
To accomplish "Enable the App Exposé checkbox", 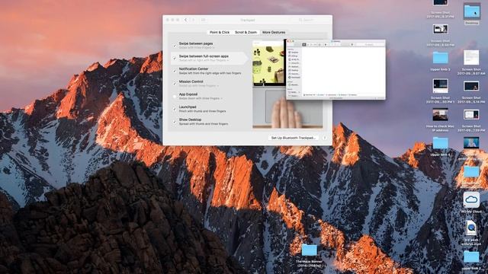I will click(x=175, y=97).
